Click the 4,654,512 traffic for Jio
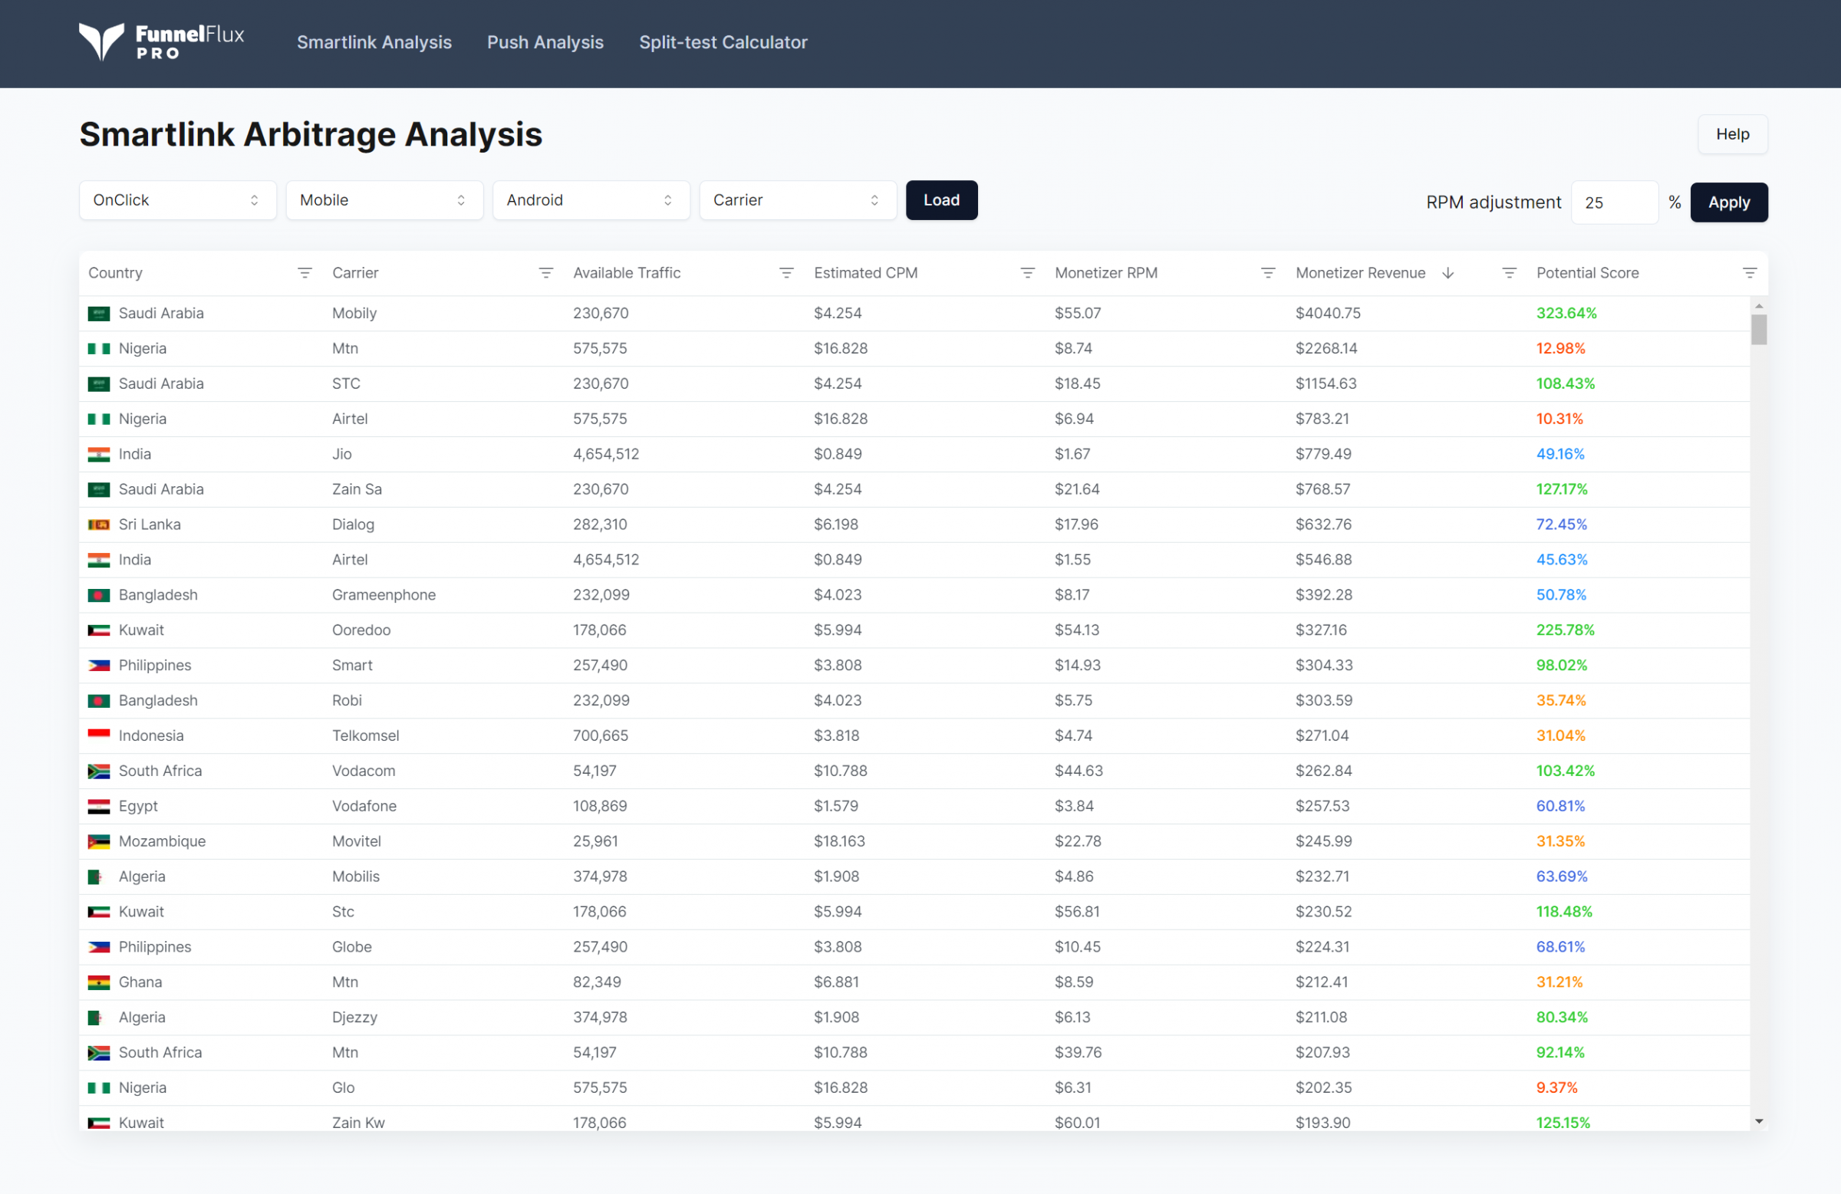This screenshot has width=1841, height=1194. pos(606,455)
